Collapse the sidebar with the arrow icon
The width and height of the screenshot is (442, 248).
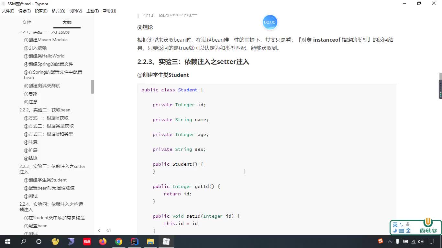pos(99,230)
